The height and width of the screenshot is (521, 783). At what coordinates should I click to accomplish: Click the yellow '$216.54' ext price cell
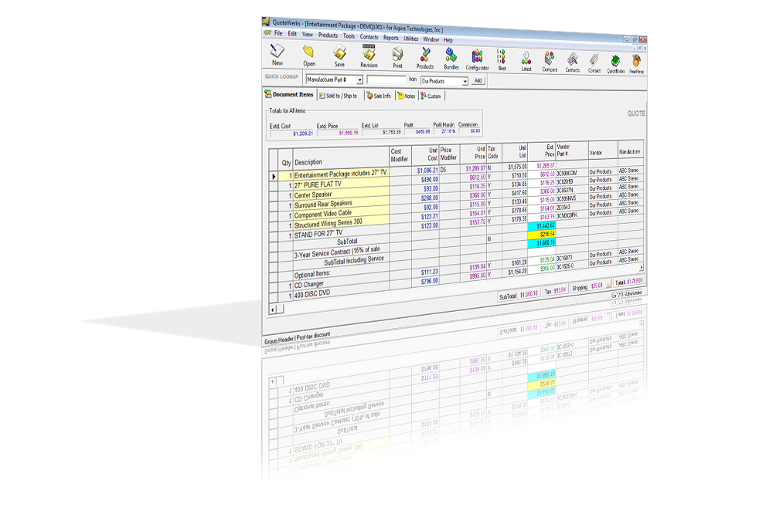[x=542, y=235]
